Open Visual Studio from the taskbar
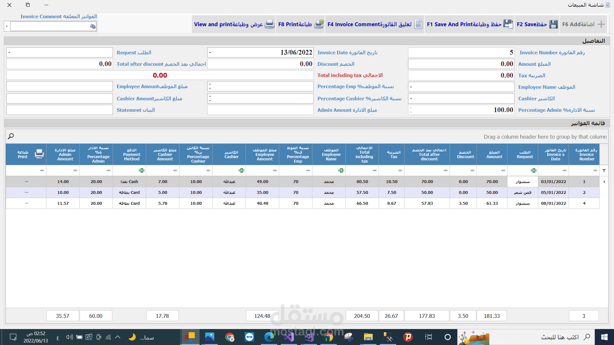614x345 pixels. tap(289, 337)
